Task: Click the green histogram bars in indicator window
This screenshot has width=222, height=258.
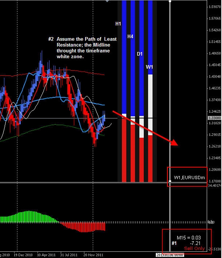Action: [29, 217]
